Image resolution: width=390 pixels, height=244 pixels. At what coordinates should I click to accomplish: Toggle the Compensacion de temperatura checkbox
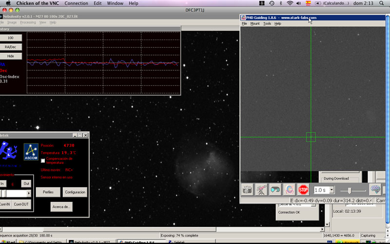click(43, 160)
